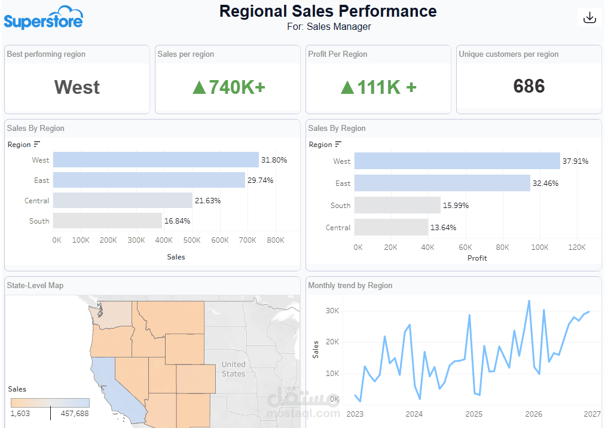Click the green up arrow beside 740K+
The height and width of the screenshot is (428, 608).
[199, 87]
